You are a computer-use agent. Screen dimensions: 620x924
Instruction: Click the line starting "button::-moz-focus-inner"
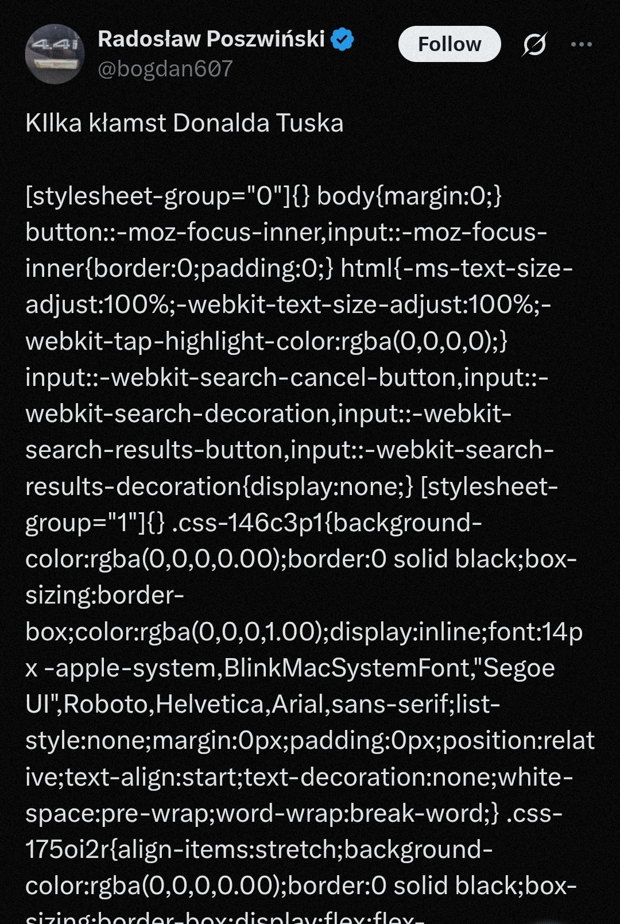tap(286, 233)
